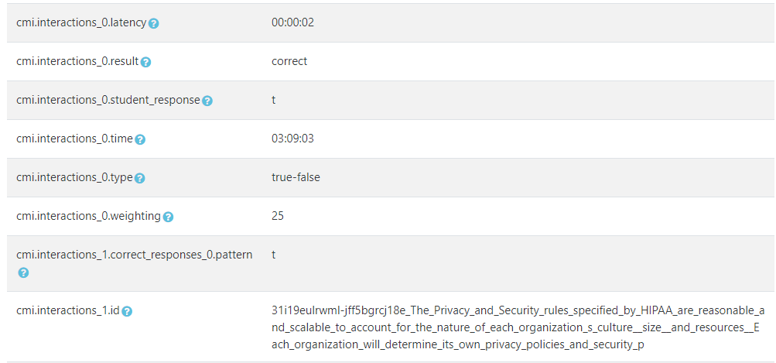This screenshot has width=776, height=363.
Task: Select the cmi.interactions_0.student_response label
Action: coord(108,100)
